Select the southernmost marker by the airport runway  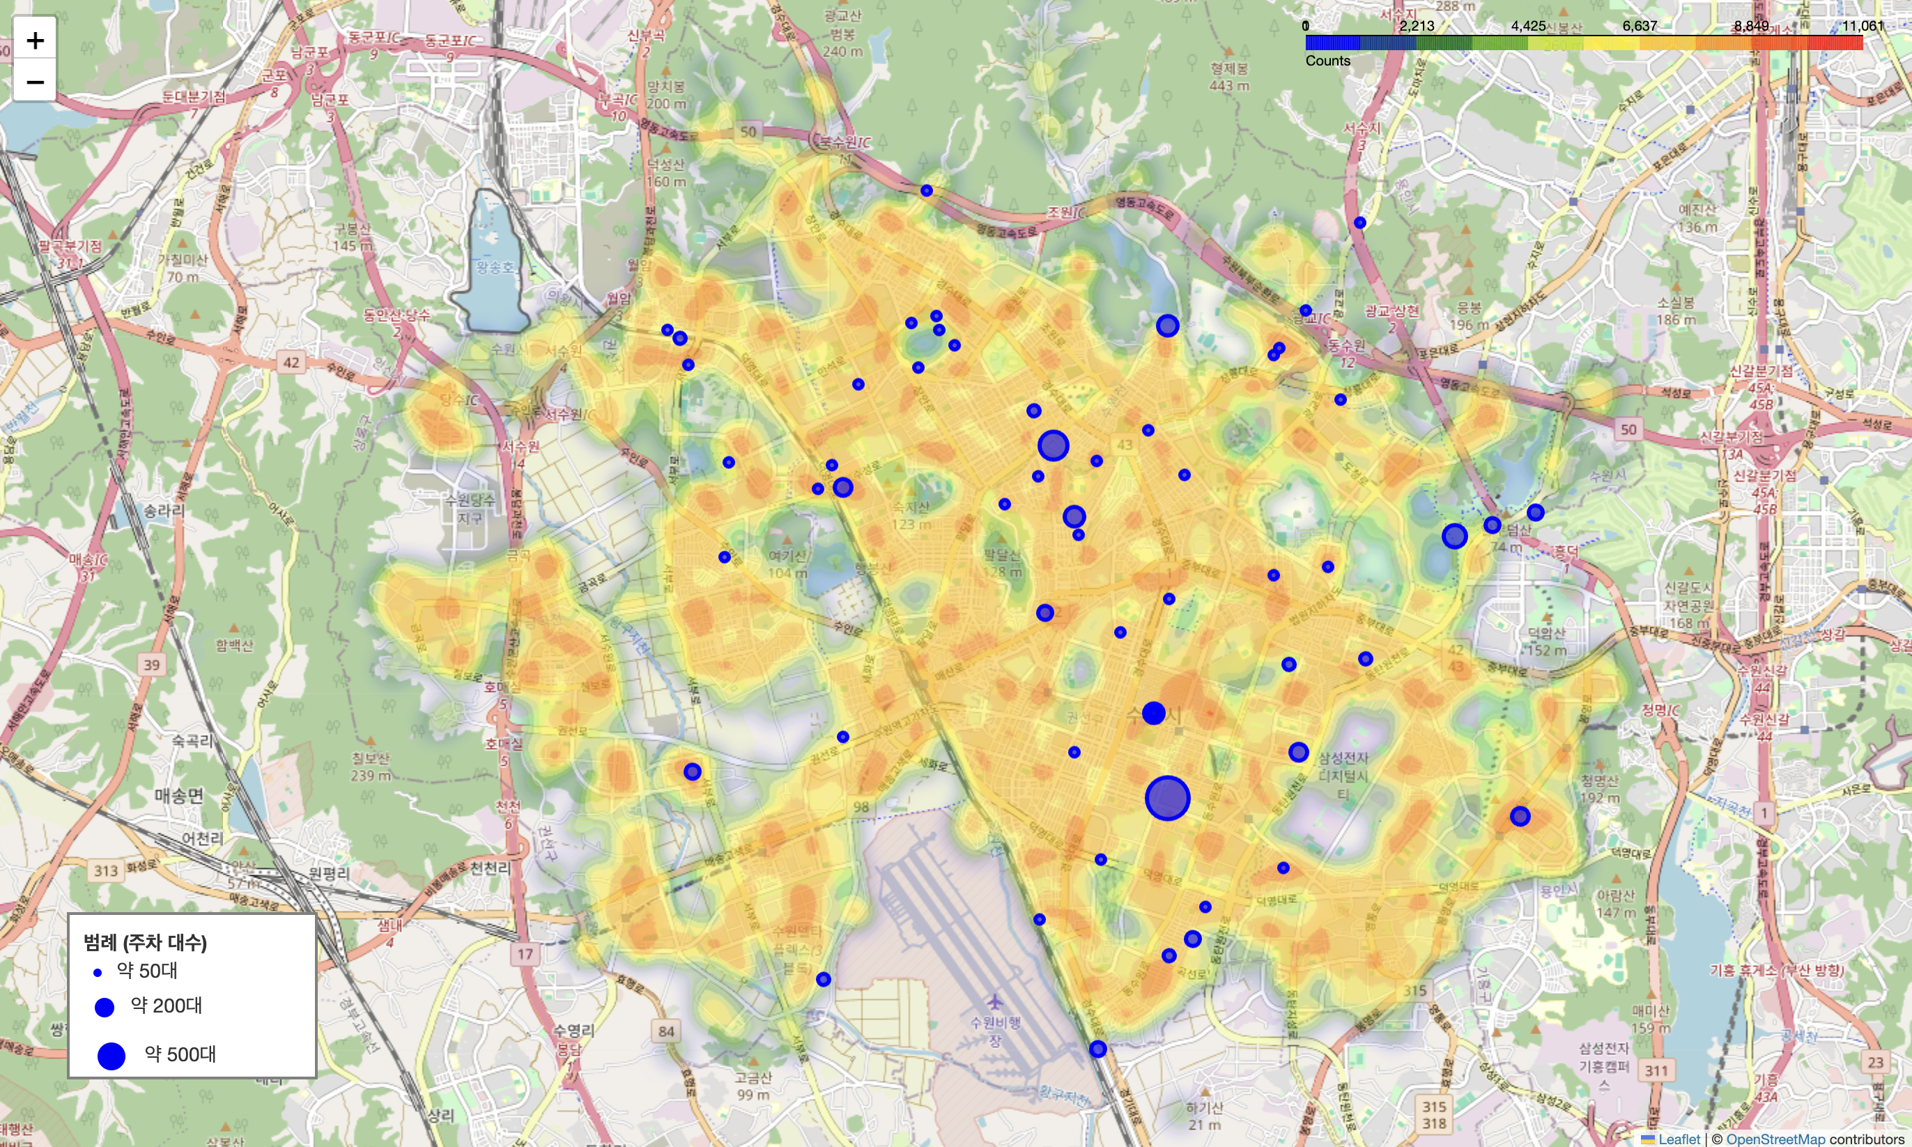tap(1097, 1049)
